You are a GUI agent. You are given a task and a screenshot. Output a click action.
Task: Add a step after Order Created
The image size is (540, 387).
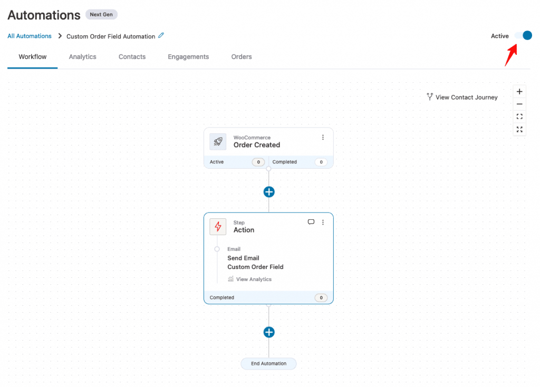[x=269, y=192]
